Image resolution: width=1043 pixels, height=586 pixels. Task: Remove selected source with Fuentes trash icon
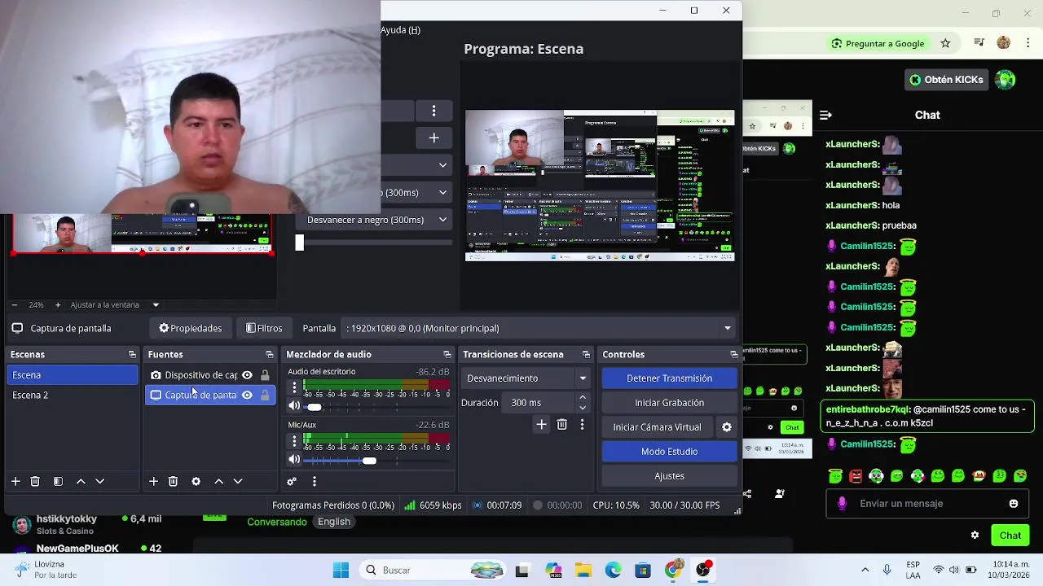pyautogui.click(x=173, y=482)
